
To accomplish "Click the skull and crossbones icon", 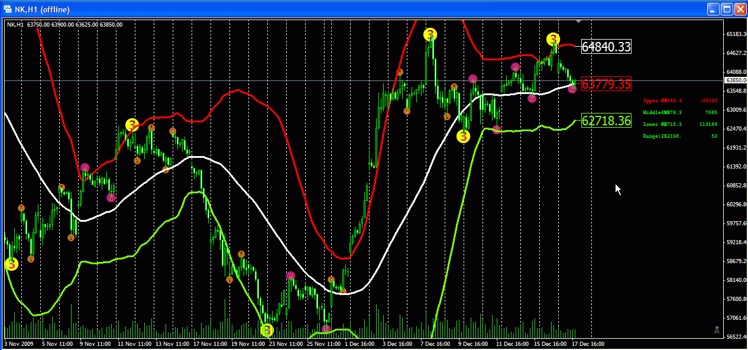I will click(717, 330).
